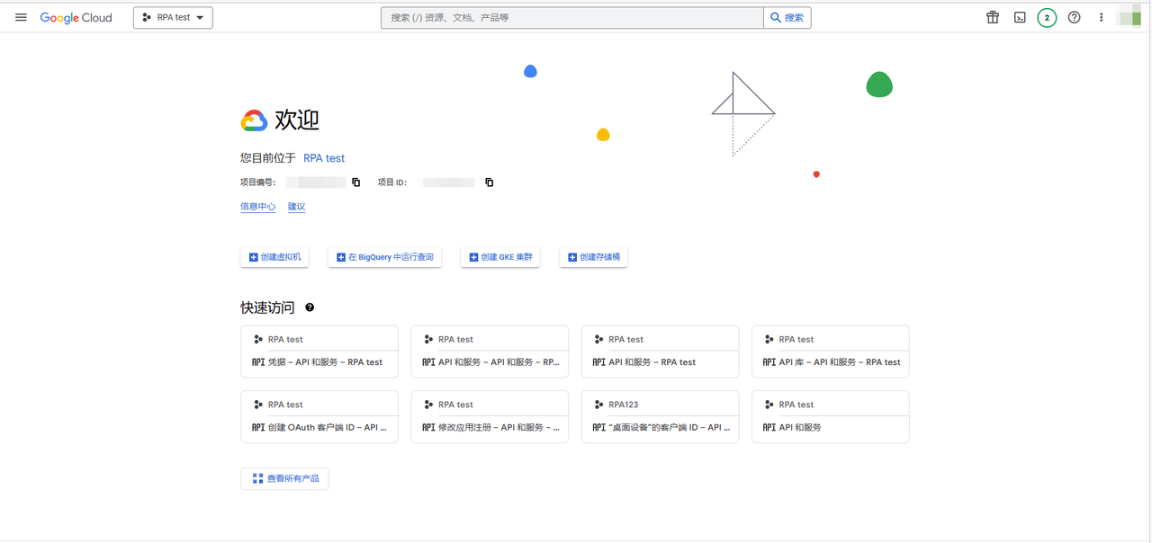Click 在 BigQuery 中运行查询 button
1152x543 pixels.
[x=384, y=257]
